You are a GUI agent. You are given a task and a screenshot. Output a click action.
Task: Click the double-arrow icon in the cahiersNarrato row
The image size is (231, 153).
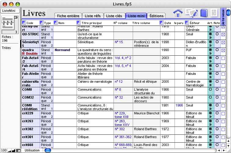[x=210, y=85]
